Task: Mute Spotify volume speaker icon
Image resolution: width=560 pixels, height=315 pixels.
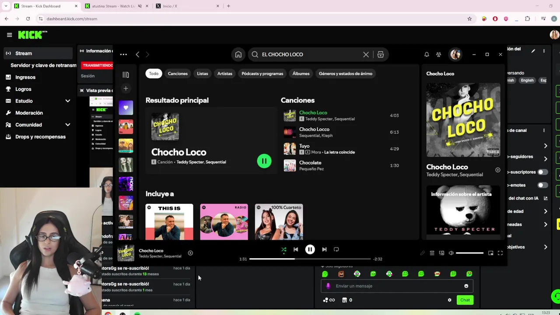Action: 451,253
